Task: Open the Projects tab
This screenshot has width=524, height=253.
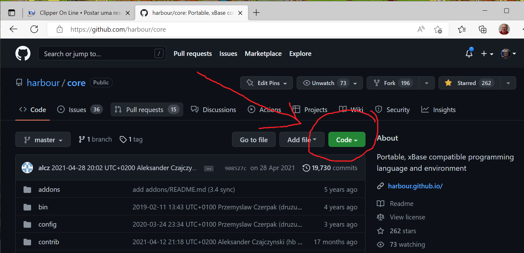Action: click(310, 110)
